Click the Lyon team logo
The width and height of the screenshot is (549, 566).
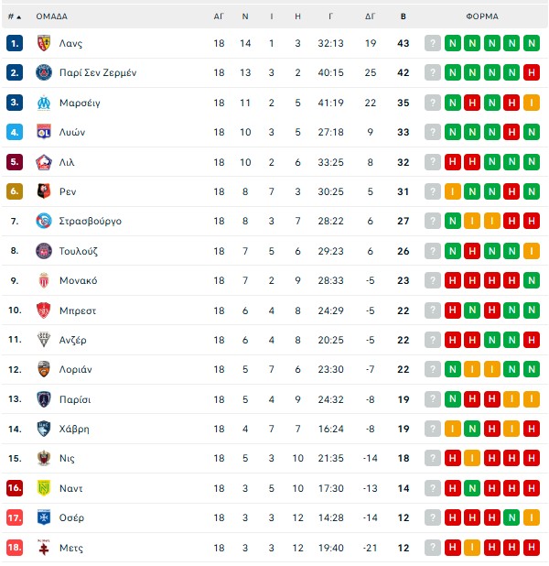(x=44, y=132)
